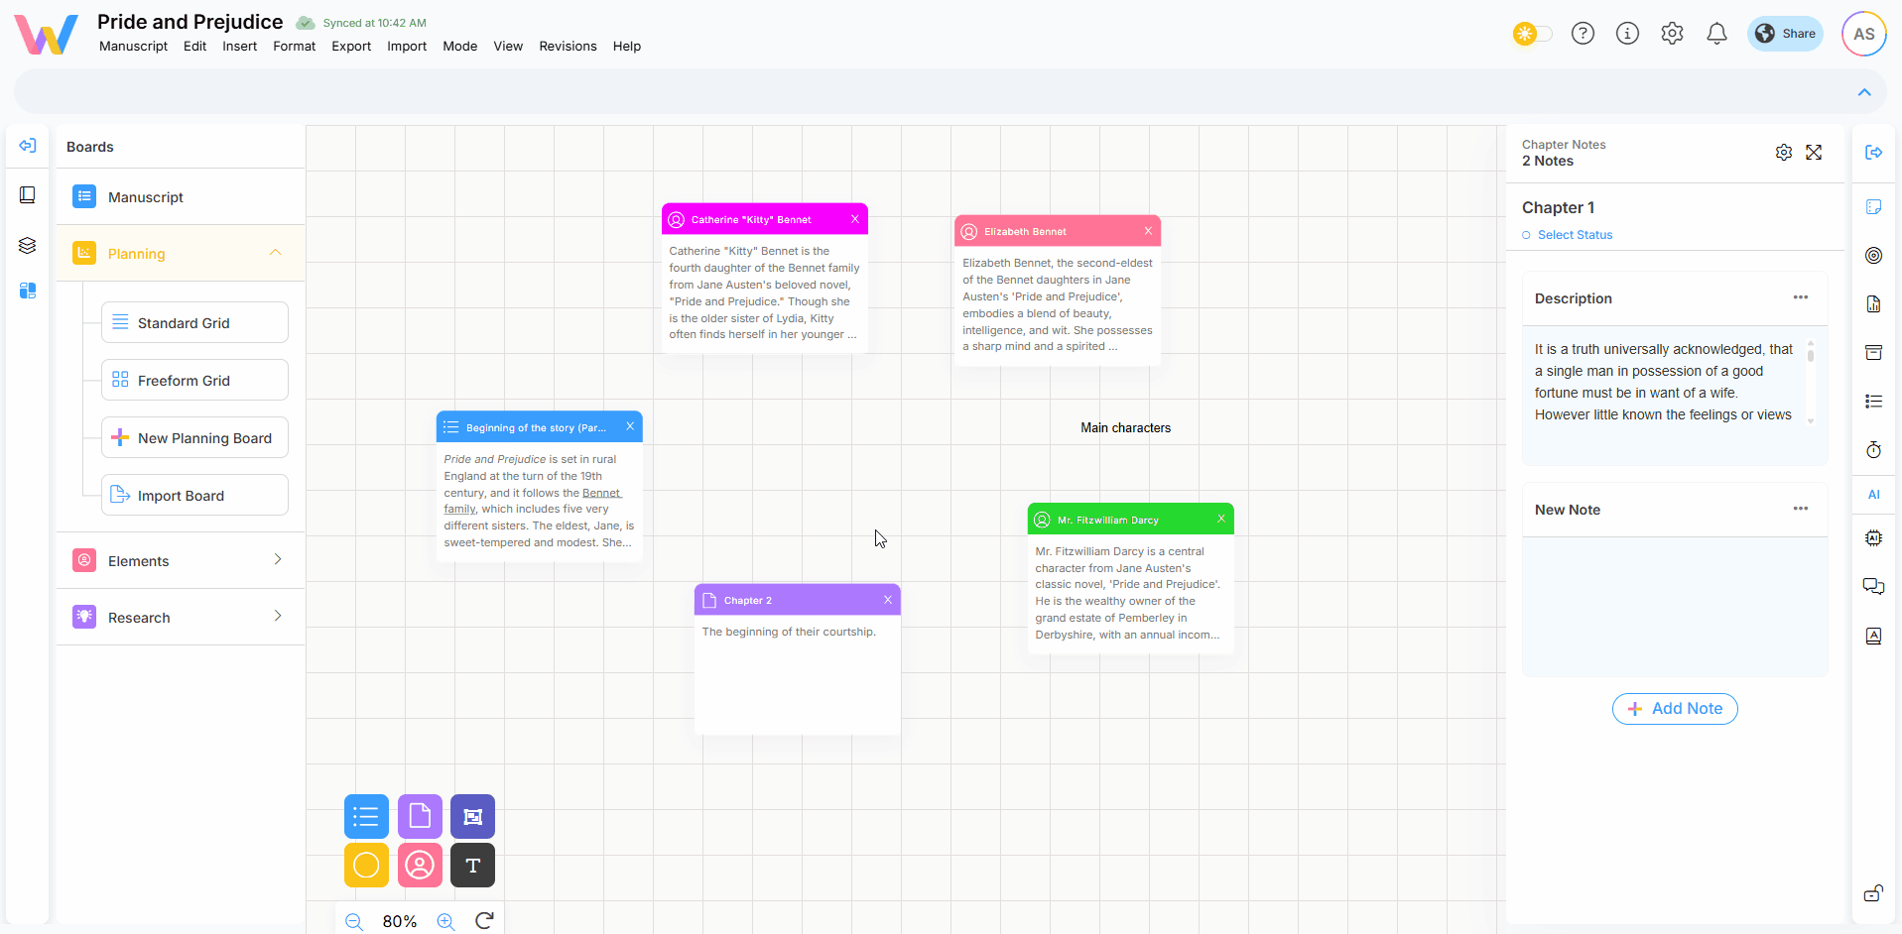Select Status radio for Chapter 1

click(x=1526, y=235)
